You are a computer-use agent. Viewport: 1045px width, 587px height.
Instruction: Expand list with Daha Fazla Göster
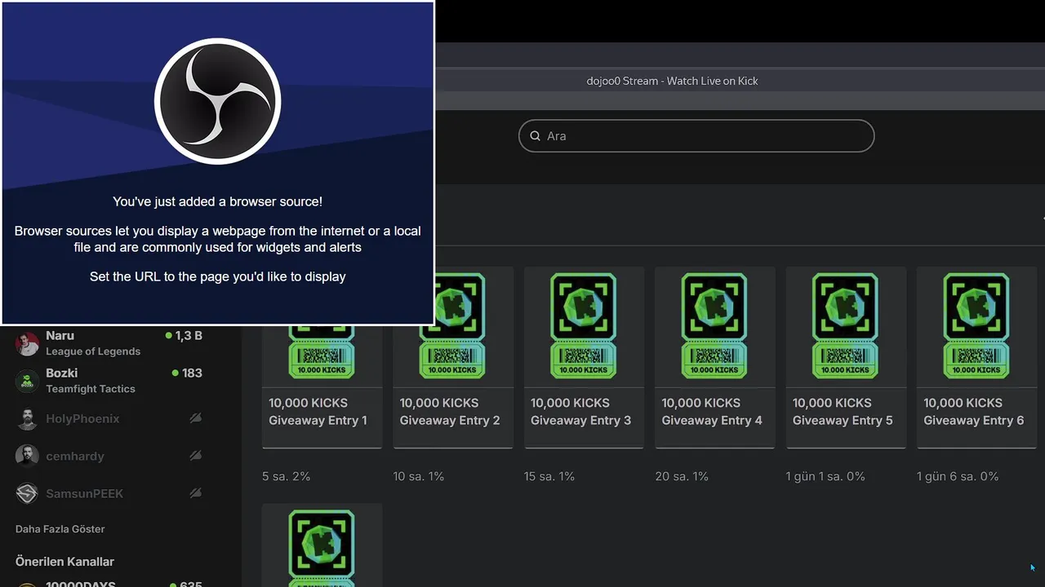point(60,529)
